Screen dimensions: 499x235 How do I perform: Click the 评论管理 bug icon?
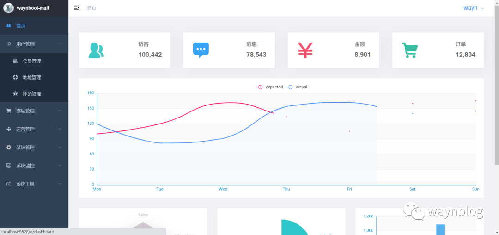tap(15, 93)
